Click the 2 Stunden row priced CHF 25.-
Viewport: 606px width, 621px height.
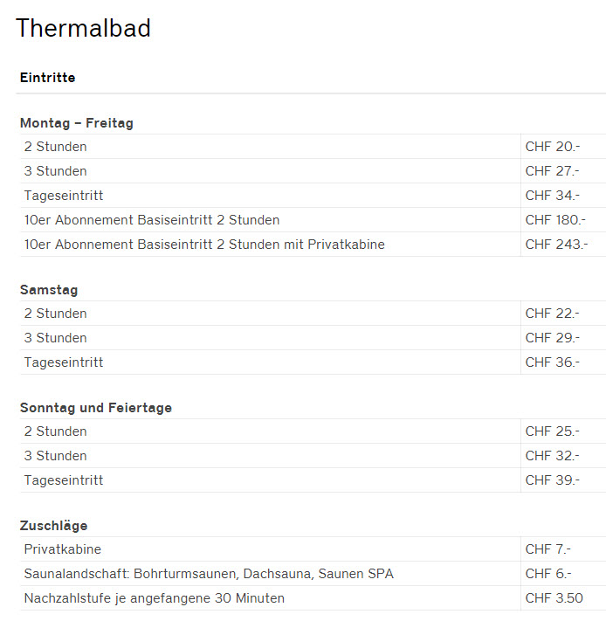55,431
